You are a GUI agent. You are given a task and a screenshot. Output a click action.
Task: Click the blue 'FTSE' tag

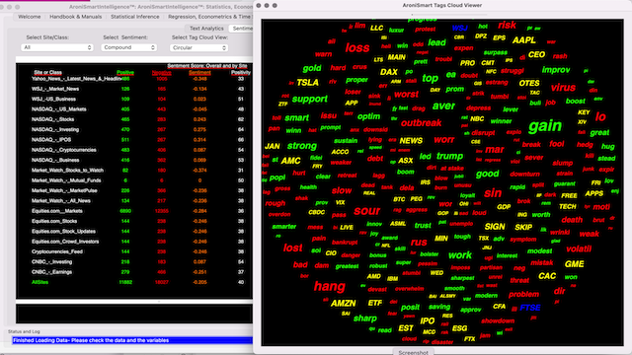point(530,308)
